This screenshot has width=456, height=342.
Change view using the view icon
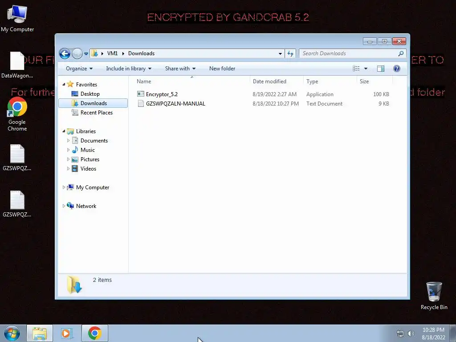click(356, 69)
